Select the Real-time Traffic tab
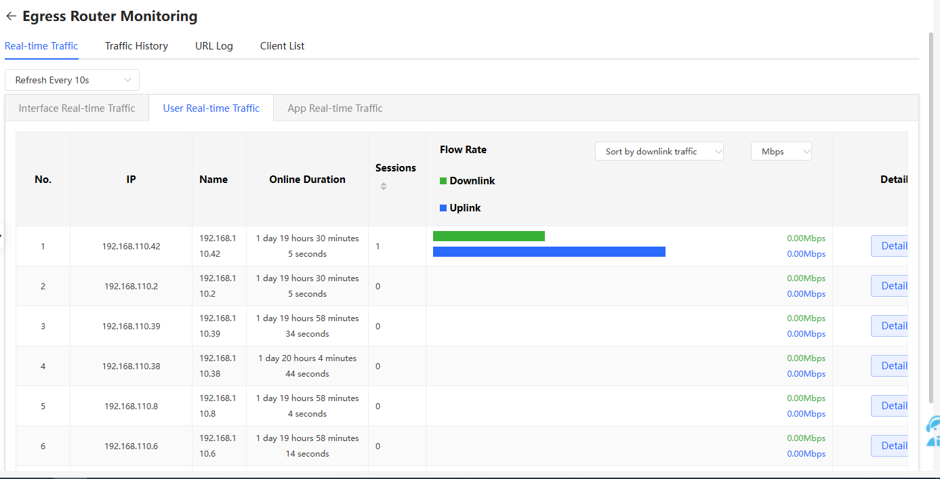This screenshot has width=940, height=479. pyautogui.click(x=41, y=46)
